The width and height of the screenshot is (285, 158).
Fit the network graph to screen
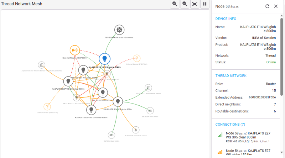coord(195,4)
